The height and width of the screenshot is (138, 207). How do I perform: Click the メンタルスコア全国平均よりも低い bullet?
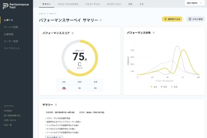[60, 129]
